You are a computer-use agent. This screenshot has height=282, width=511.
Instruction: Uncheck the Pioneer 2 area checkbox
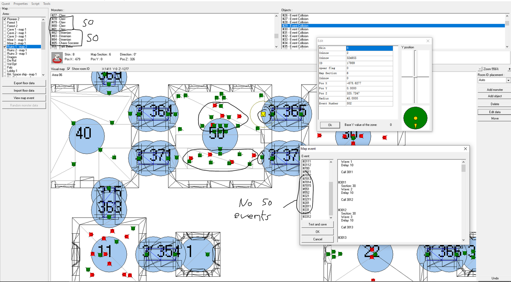[5, 19]
